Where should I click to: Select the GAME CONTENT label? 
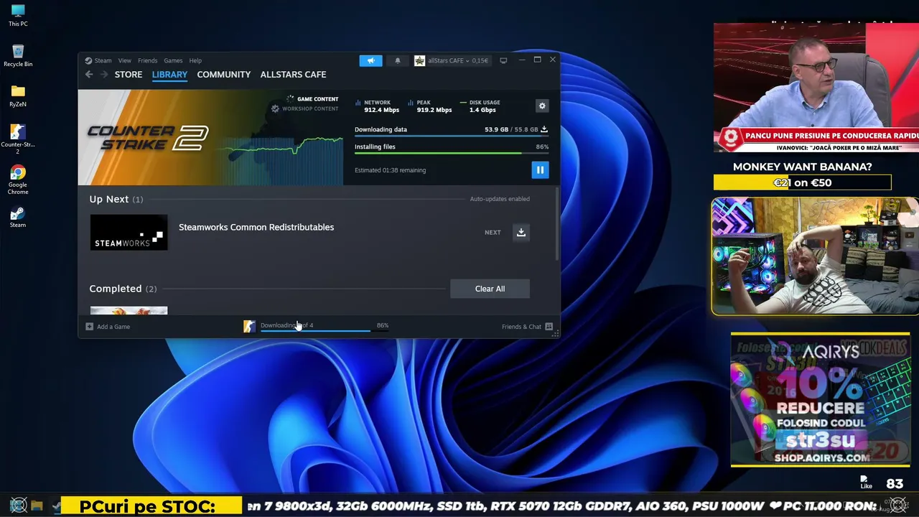[317, 99]
